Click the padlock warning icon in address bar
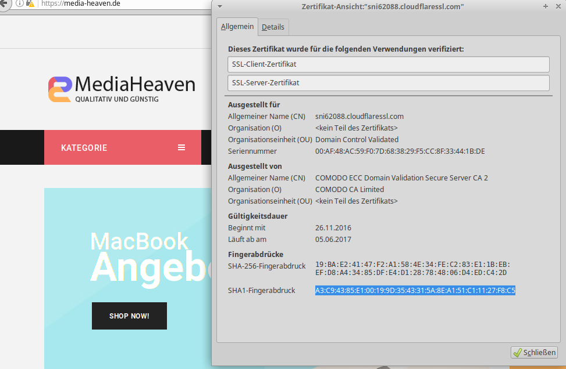 pos(30,3)
